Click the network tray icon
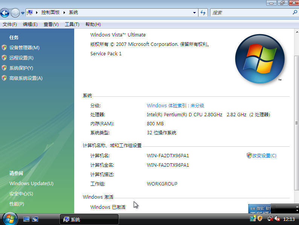This screenshot has width=299, height=225. pos(269,218)
